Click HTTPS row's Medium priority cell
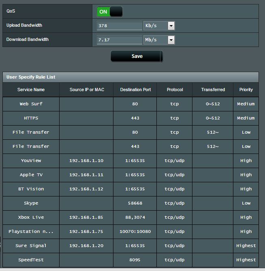The height and width of the screenshot is (271, 265). pyautogui.click(x=246, y=118)
